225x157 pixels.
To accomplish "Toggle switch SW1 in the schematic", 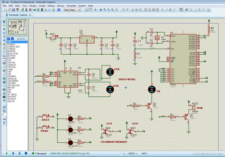I will click(53, 37).
